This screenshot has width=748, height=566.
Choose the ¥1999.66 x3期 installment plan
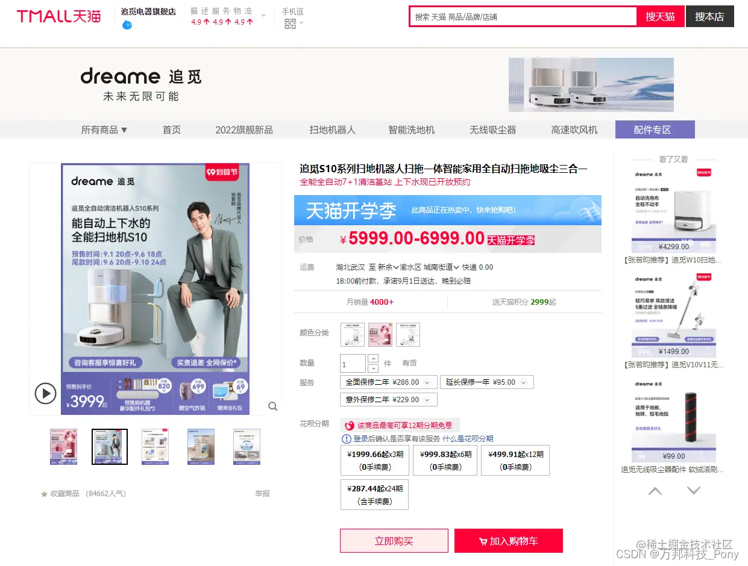pos(374,461)
